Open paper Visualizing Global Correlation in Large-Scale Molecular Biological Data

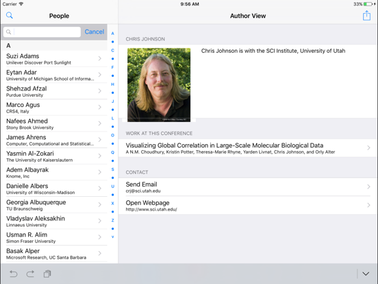[x=248, y=148]
